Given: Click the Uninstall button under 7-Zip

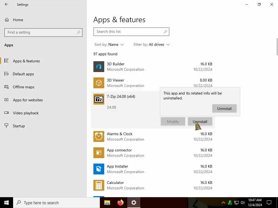Looking at the screenshot, I should (x=200, y=122).
